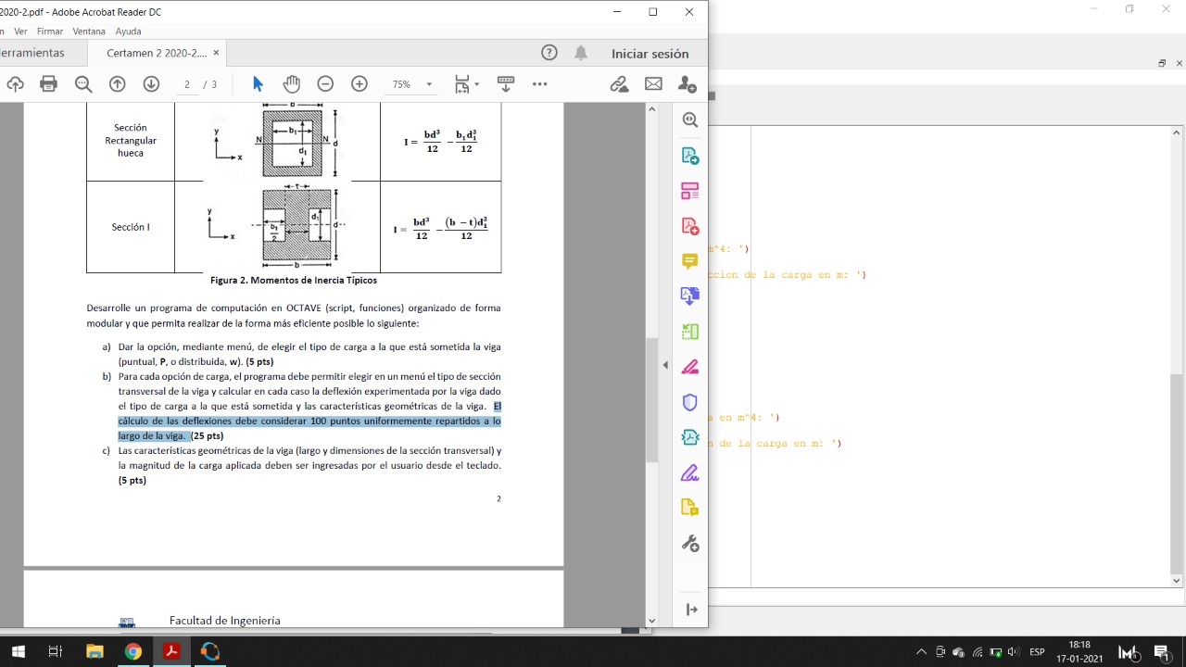The image size is (1186, 667).
Task: Activate the selection arrow tool
Action: (x=258, y=84)
